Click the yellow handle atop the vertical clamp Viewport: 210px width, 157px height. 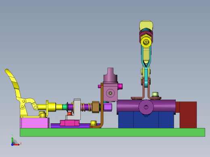[x=146, y=25]
